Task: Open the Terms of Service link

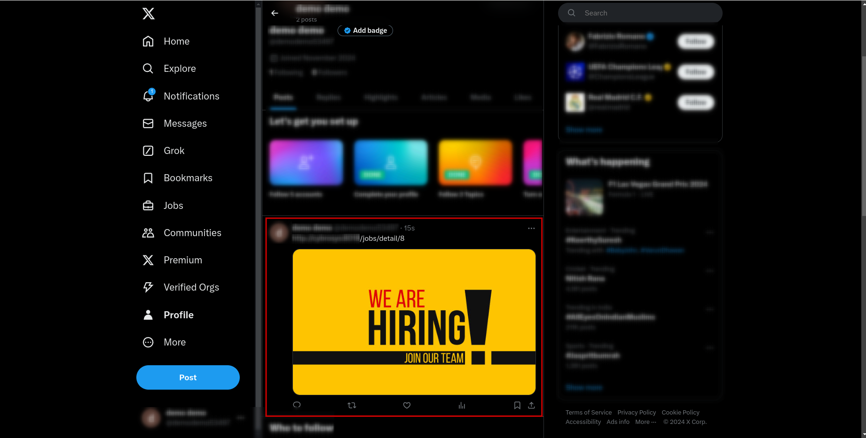Action: 589,412
